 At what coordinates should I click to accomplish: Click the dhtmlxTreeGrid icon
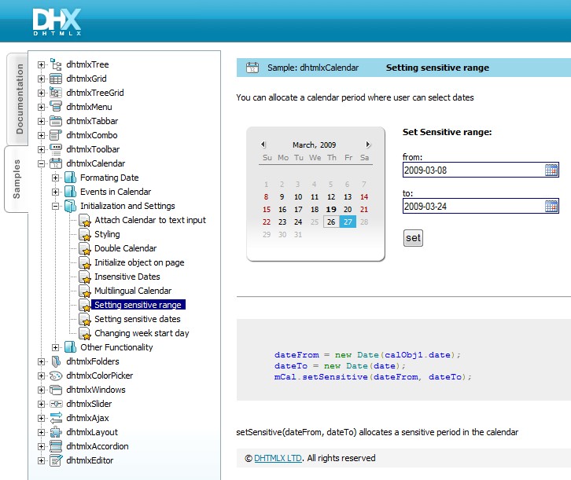(56, 93)
